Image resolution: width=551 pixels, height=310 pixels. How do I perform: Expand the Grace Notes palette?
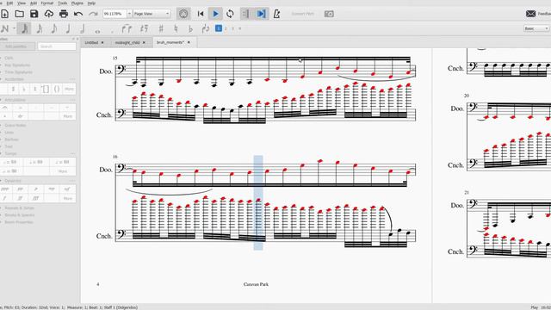coord(15,125)
